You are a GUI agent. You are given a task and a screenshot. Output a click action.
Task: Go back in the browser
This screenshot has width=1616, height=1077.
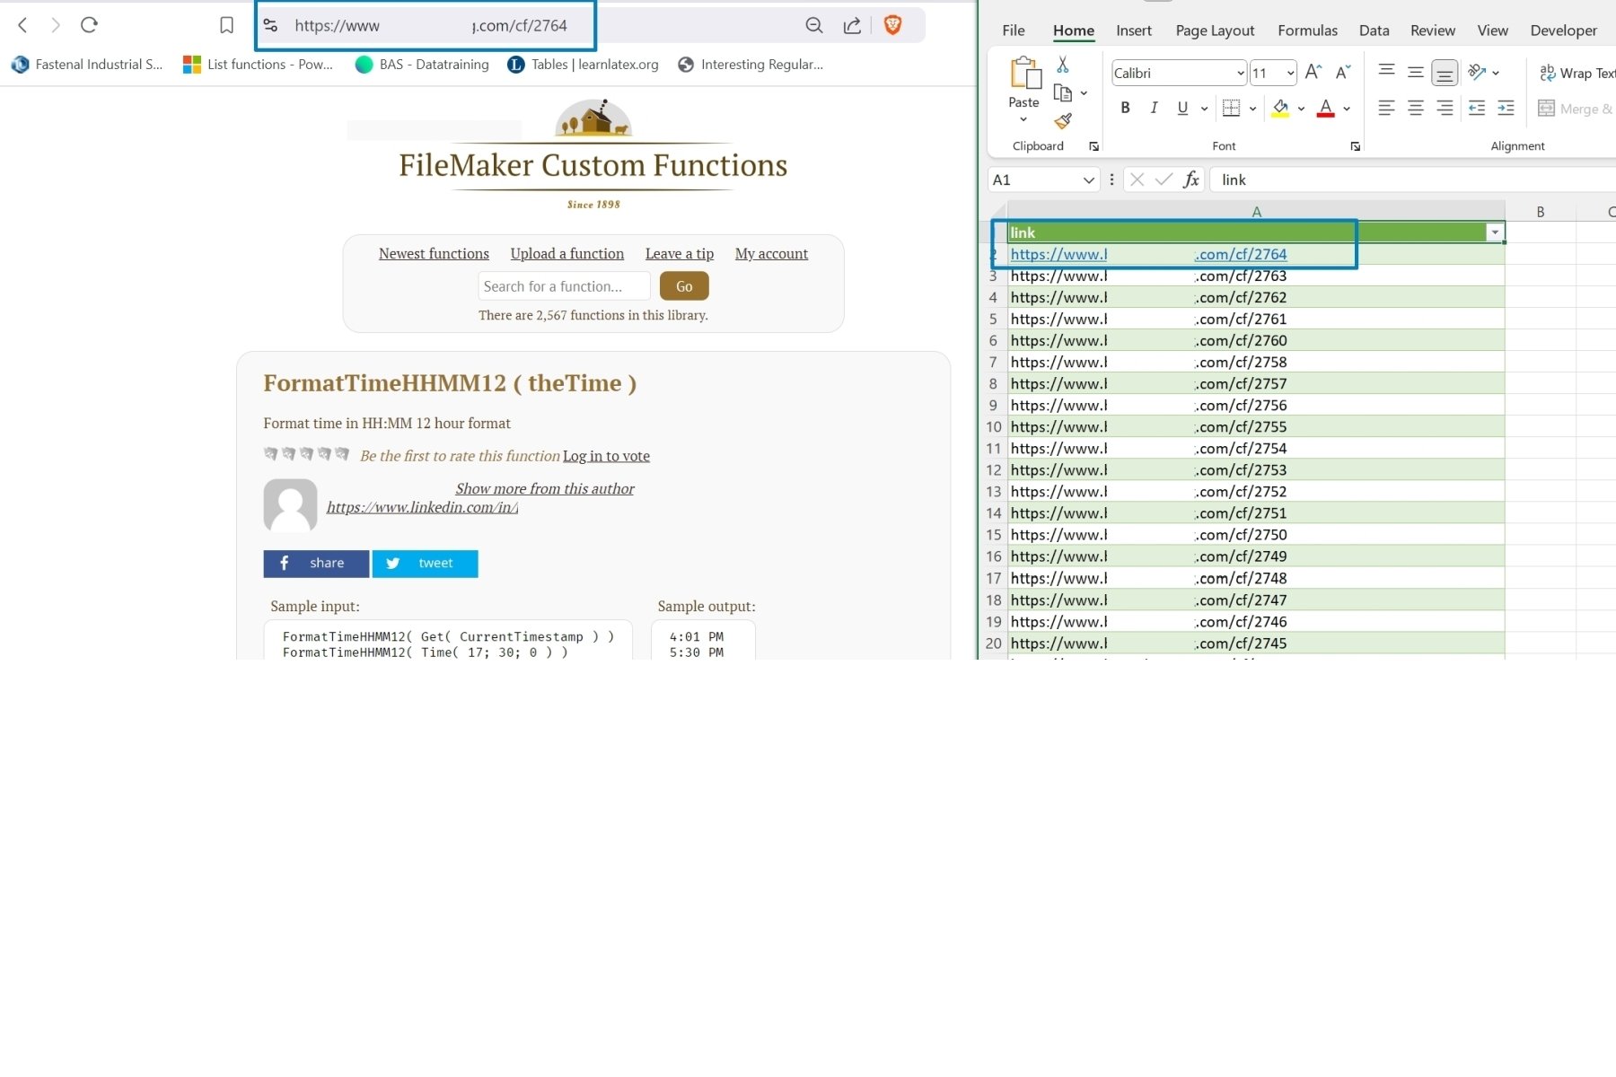(x=23, y=25)
